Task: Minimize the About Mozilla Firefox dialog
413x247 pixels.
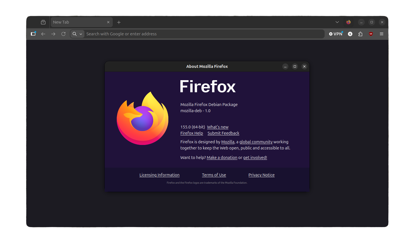Action: 285,66
